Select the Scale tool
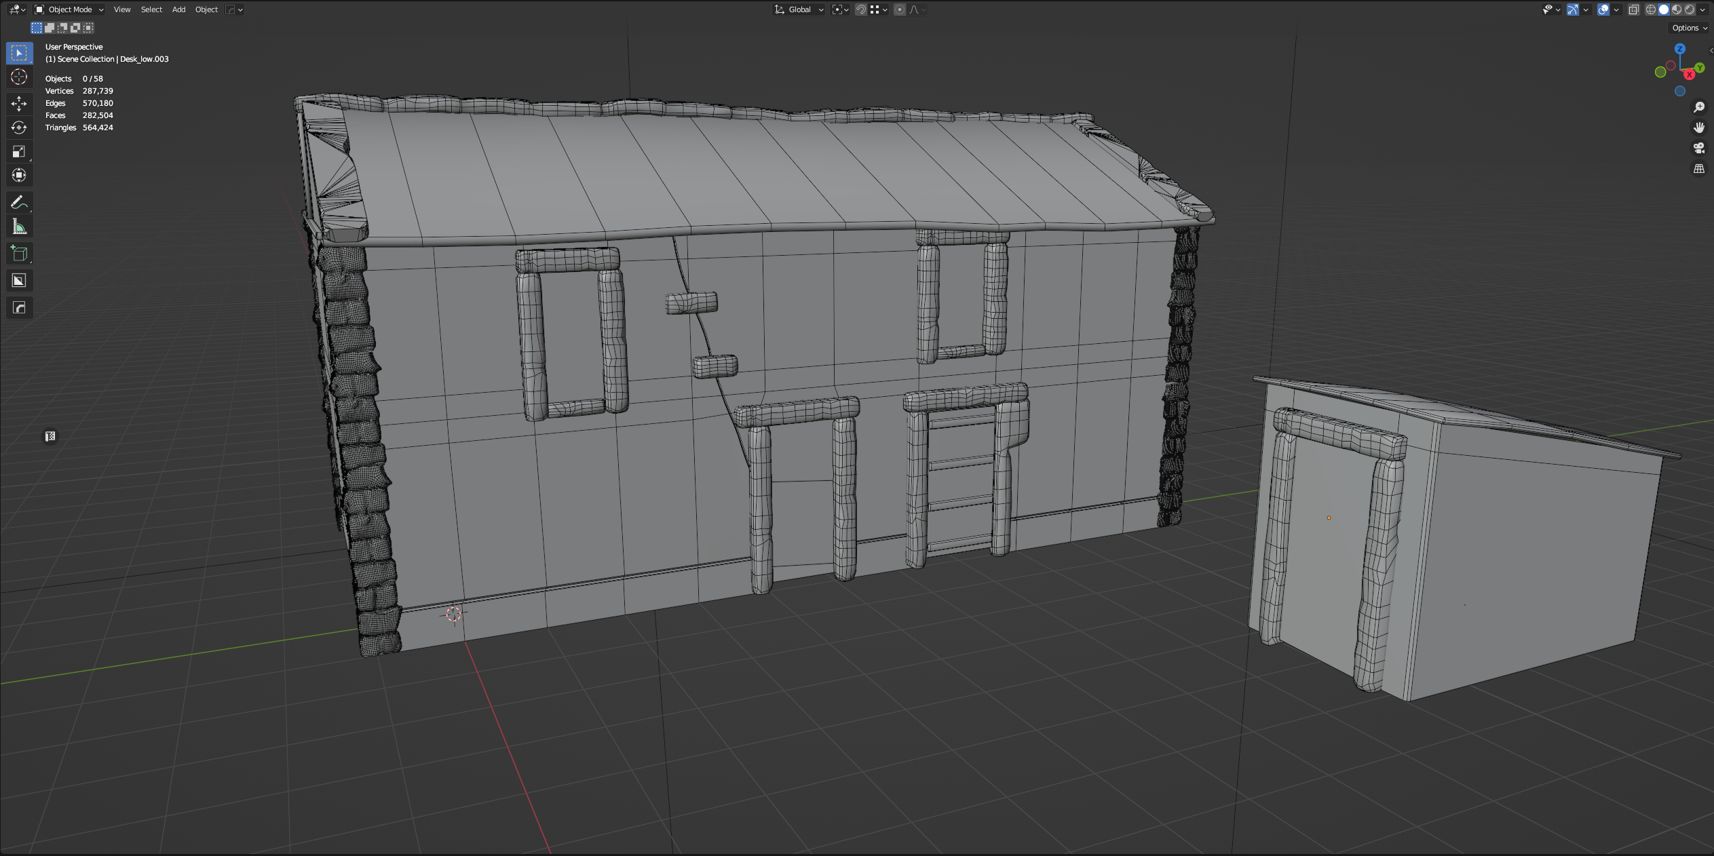Image resolution: width=1714 pixels, height=856 pixels. 19,151
